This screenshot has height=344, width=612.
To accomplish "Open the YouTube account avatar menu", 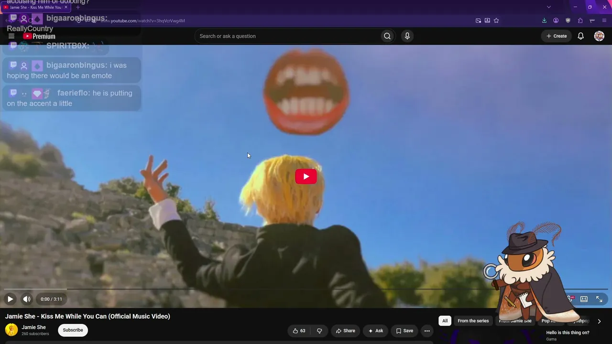I will pos(599,36).
